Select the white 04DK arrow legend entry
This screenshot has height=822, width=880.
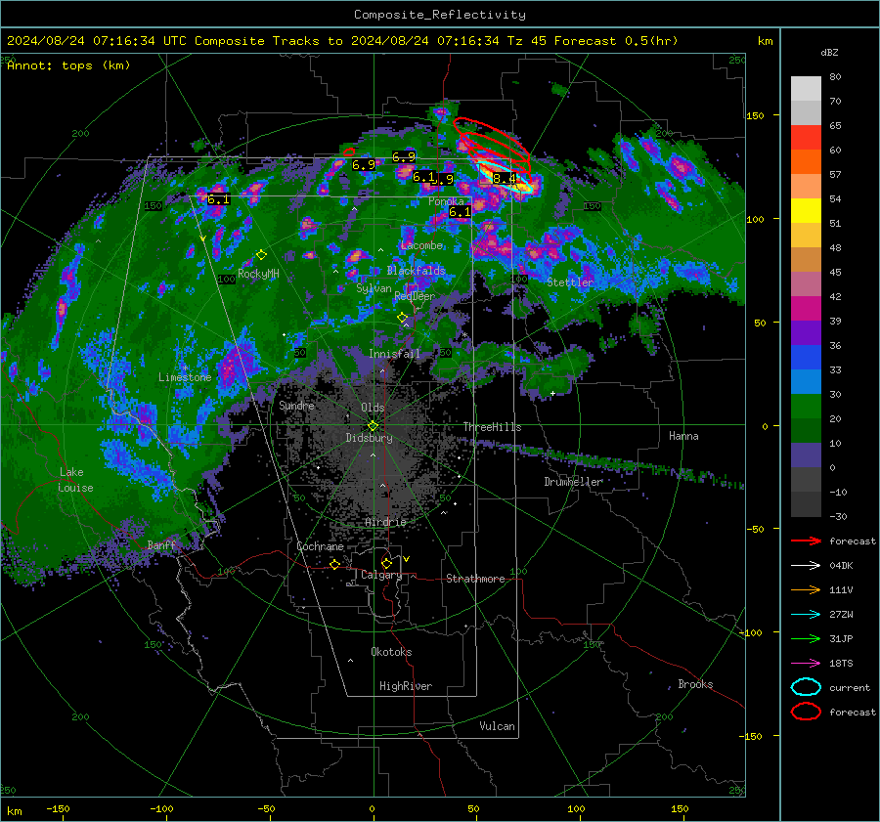click(x=806, y=566)
